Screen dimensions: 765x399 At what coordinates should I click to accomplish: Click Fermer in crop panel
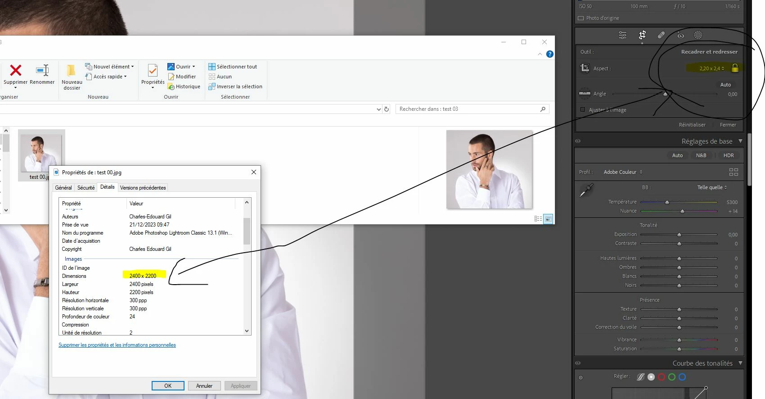click(728, 125)
